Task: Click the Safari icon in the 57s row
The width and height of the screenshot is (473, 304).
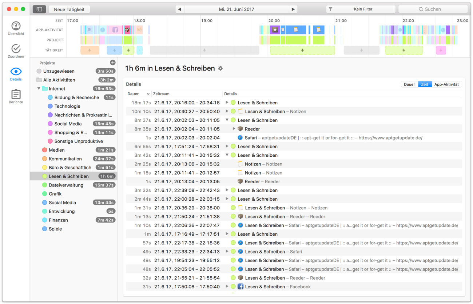Action: [240, 243]
